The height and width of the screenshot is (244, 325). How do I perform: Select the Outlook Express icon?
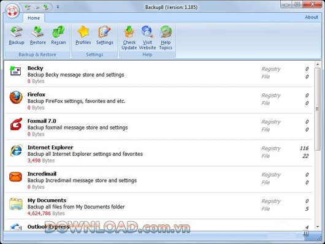(x=16, y=227)
